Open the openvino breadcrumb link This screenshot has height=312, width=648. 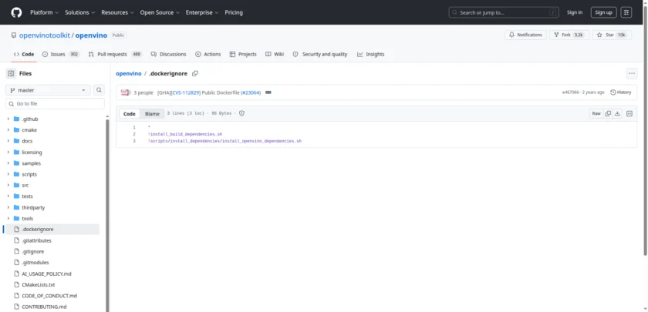click(x=129, y=73)
